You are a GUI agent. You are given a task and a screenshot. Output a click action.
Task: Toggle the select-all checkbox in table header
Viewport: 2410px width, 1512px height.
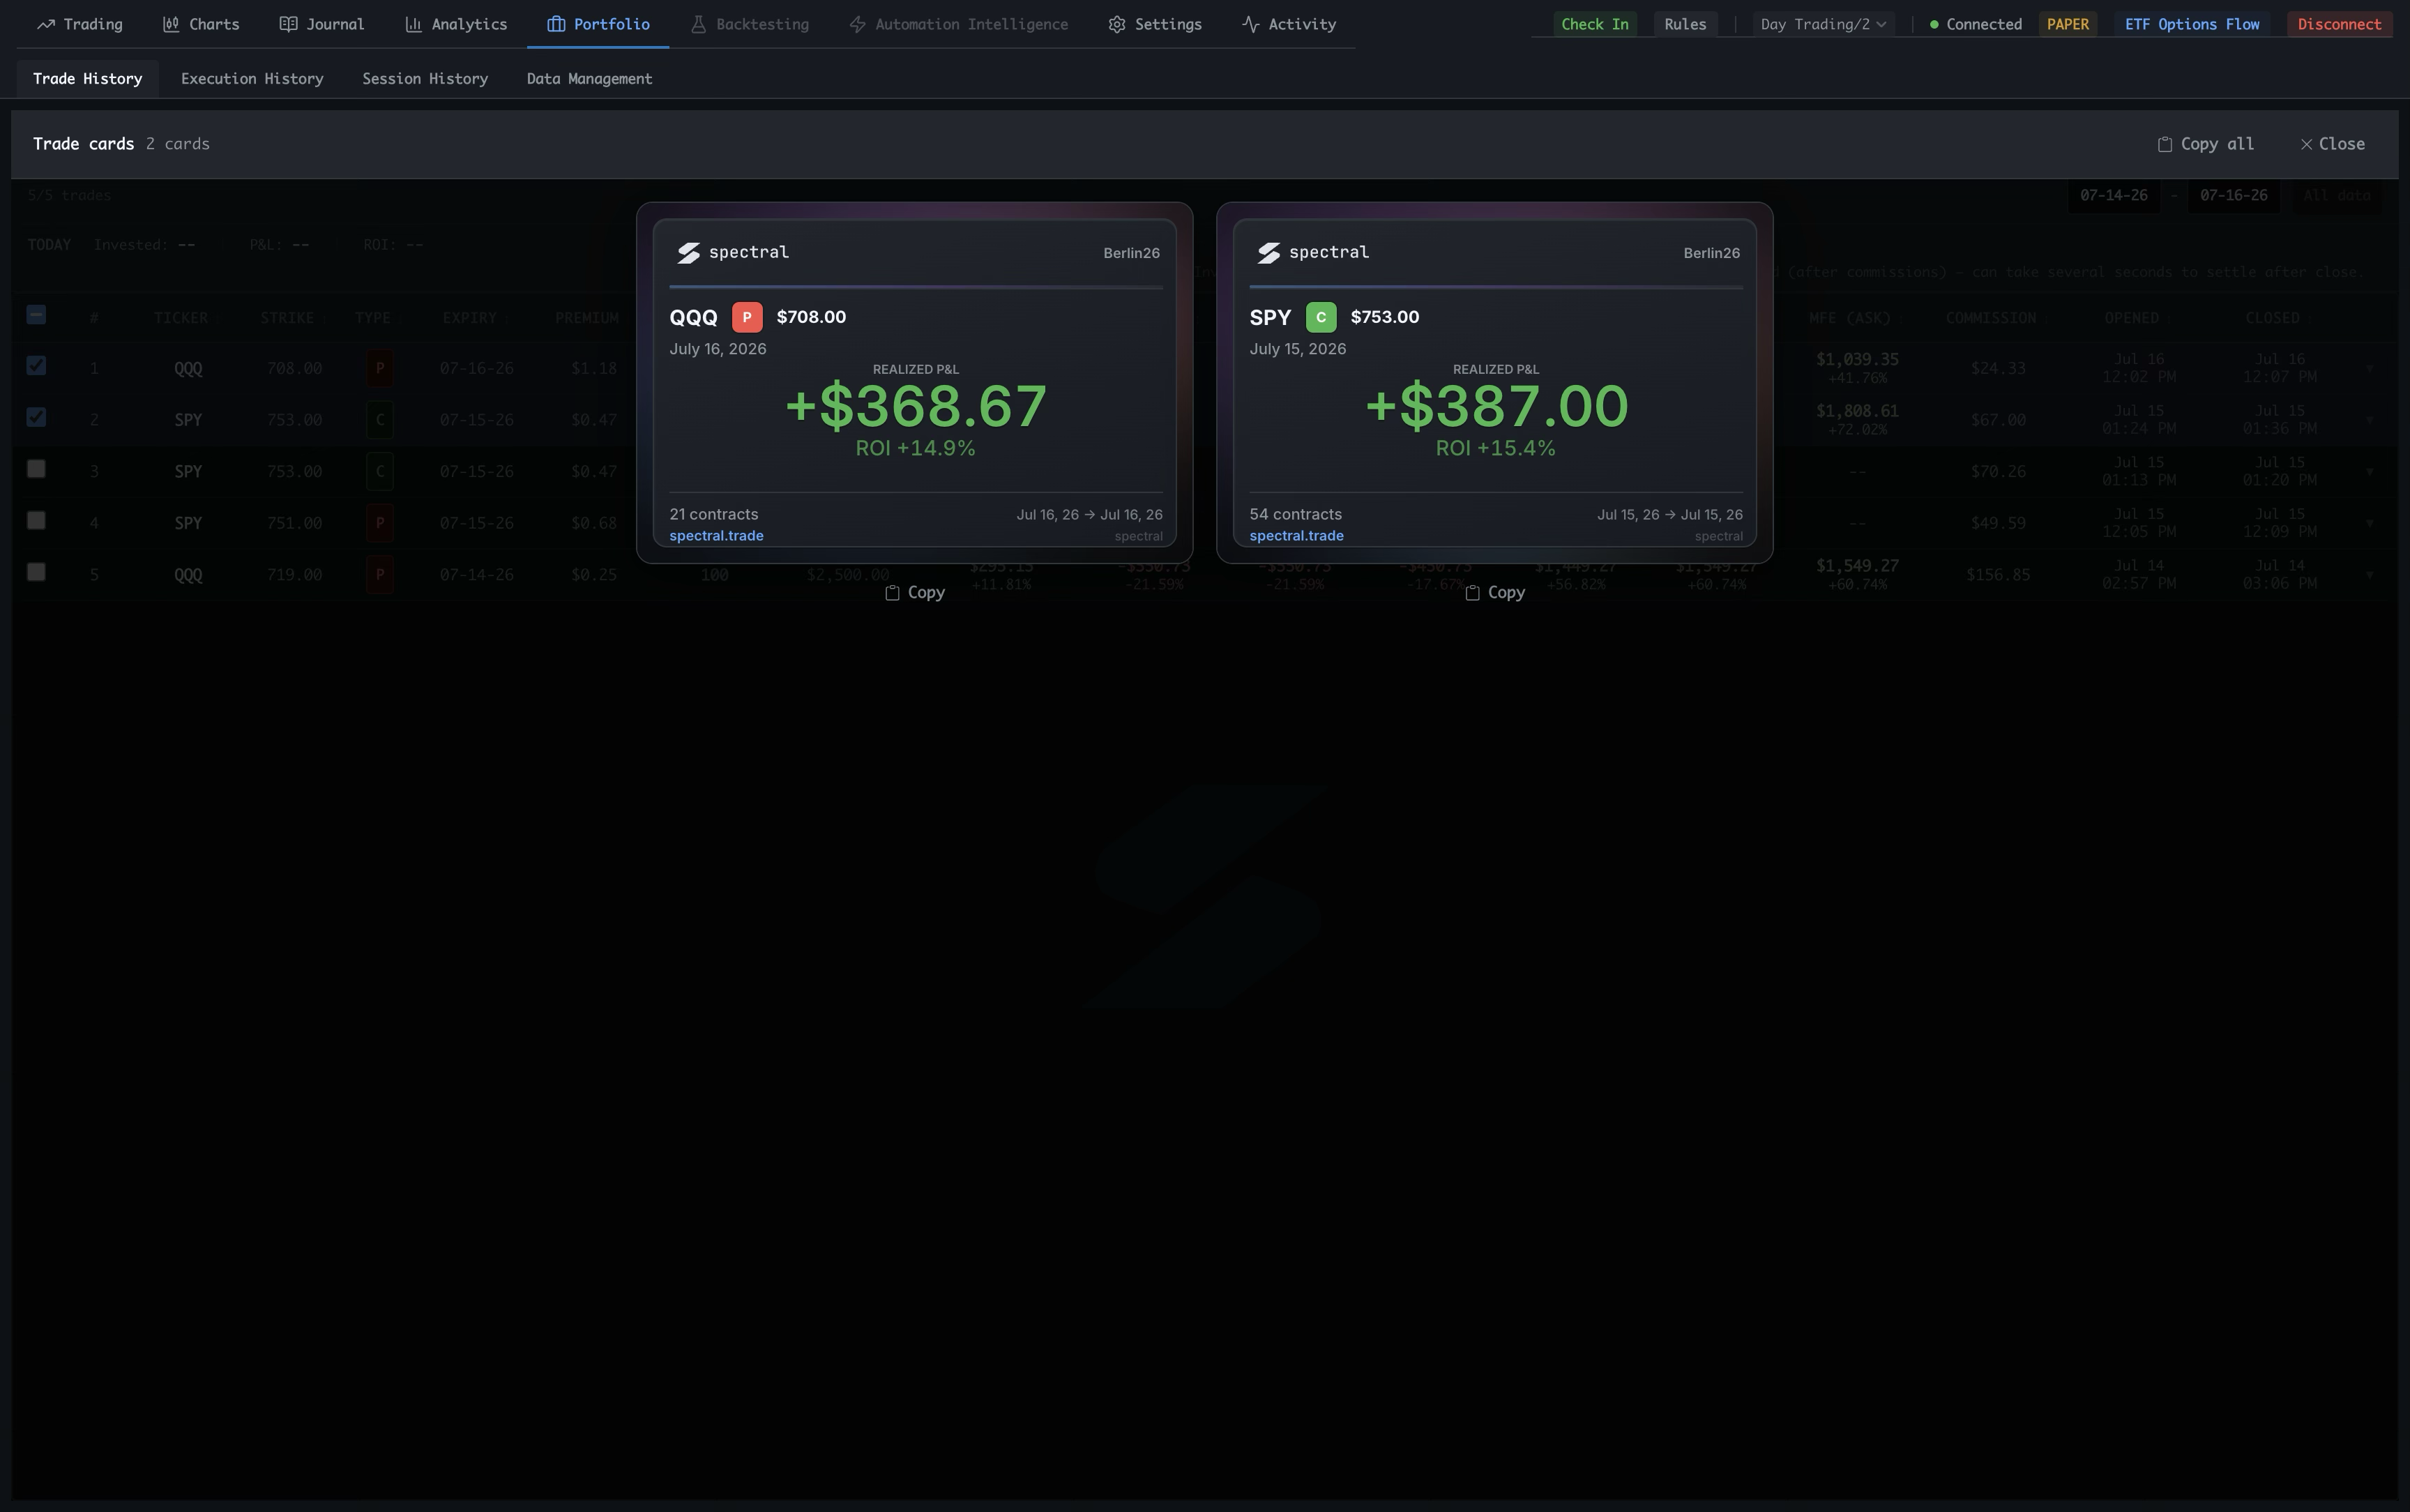click(36, 315)
